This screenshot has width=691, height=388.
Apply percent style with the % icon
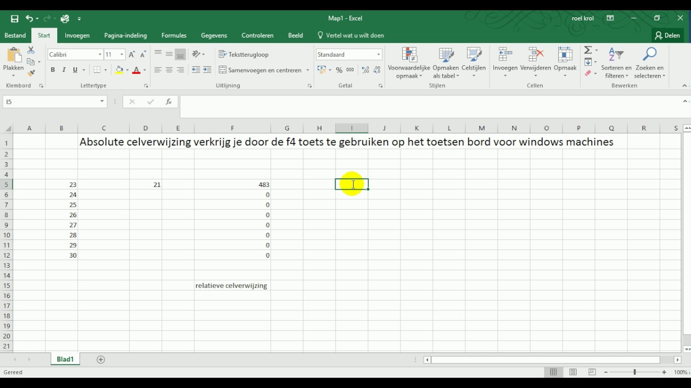tap(339, 70)
